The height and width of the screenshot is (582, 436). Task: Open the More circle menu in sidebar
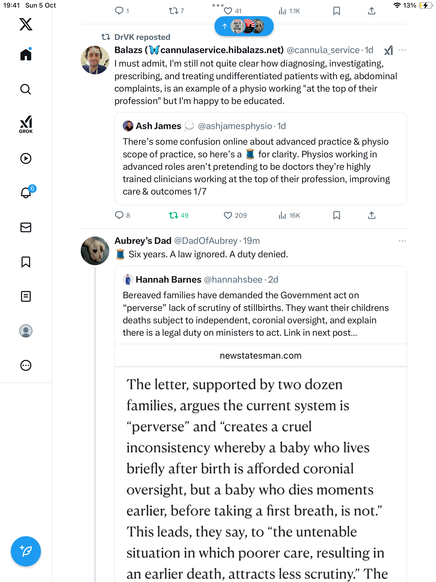[x=26, y=365]
